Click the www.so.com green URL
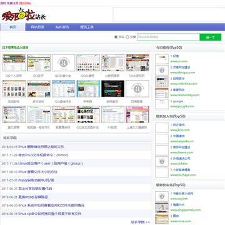 click(179, 61)
